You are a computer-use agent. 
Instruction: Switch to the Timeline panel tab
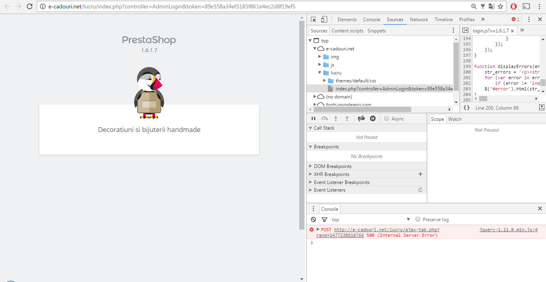(x=444, y=19)
